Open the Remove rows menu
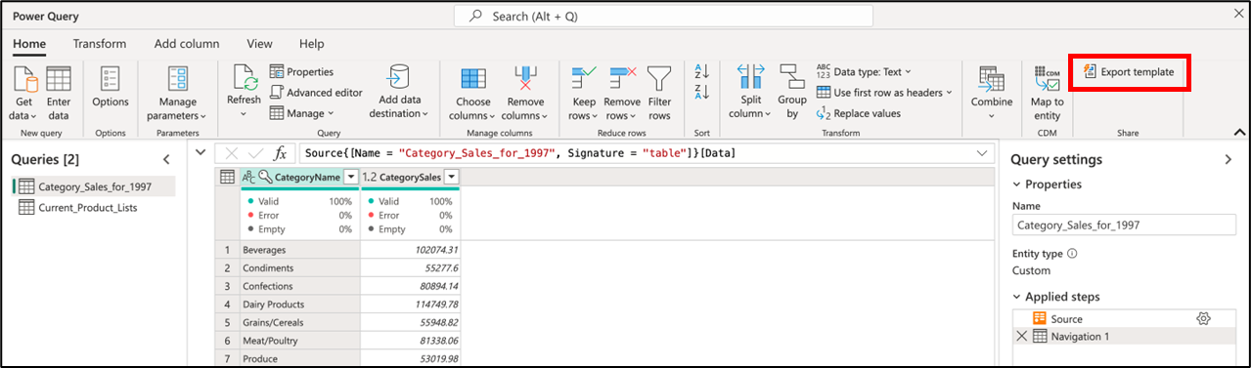Image resolution: width=1251 pixels, height=368 pixels. click(622, 94)
